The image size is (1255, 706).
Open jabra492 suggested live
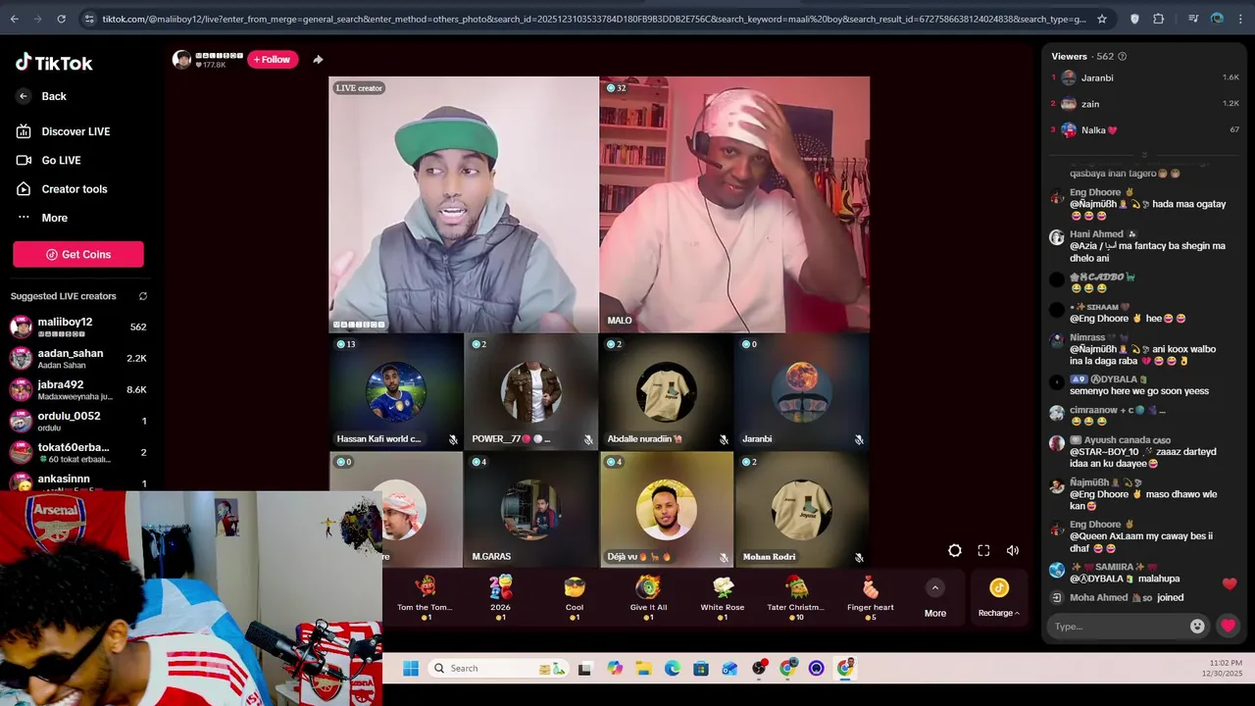coord(78,389)
